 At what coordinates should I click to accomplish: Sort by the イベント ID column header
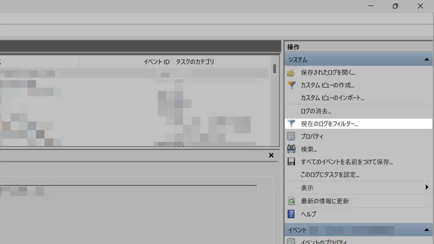156,62
